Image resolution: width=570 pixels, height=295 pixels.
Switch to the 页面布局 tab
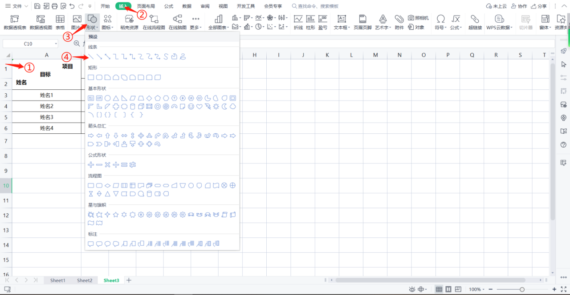click(146, 6)
